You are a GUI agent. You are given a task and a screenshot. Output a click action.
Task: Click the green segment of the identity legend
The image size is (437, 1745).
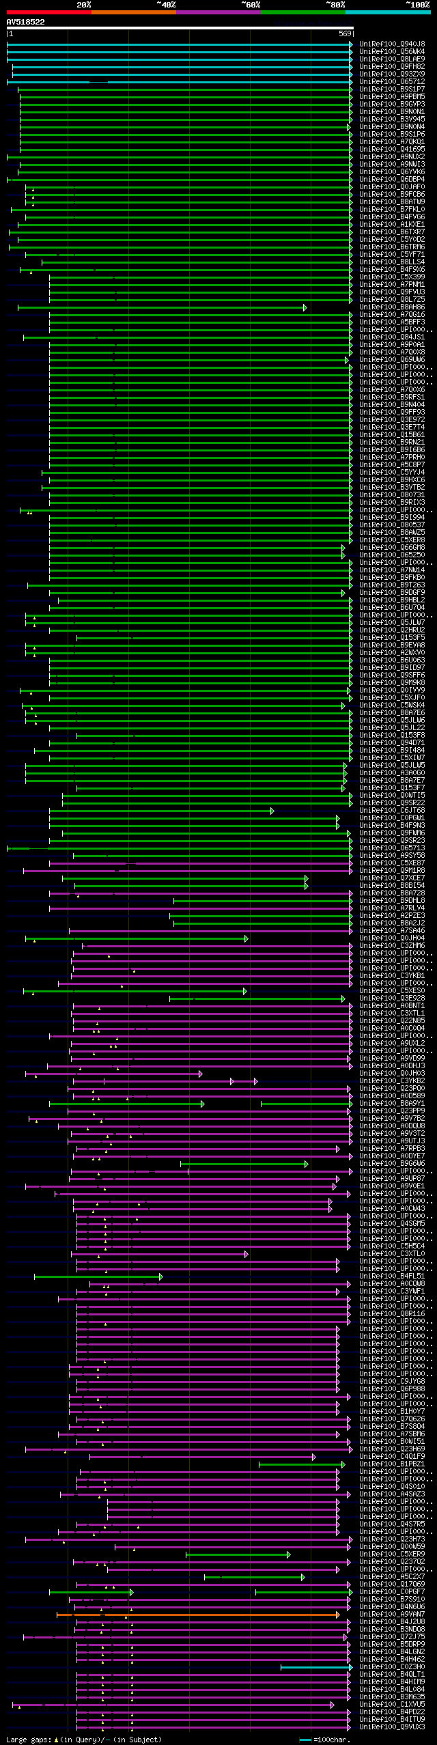[302, 12]
